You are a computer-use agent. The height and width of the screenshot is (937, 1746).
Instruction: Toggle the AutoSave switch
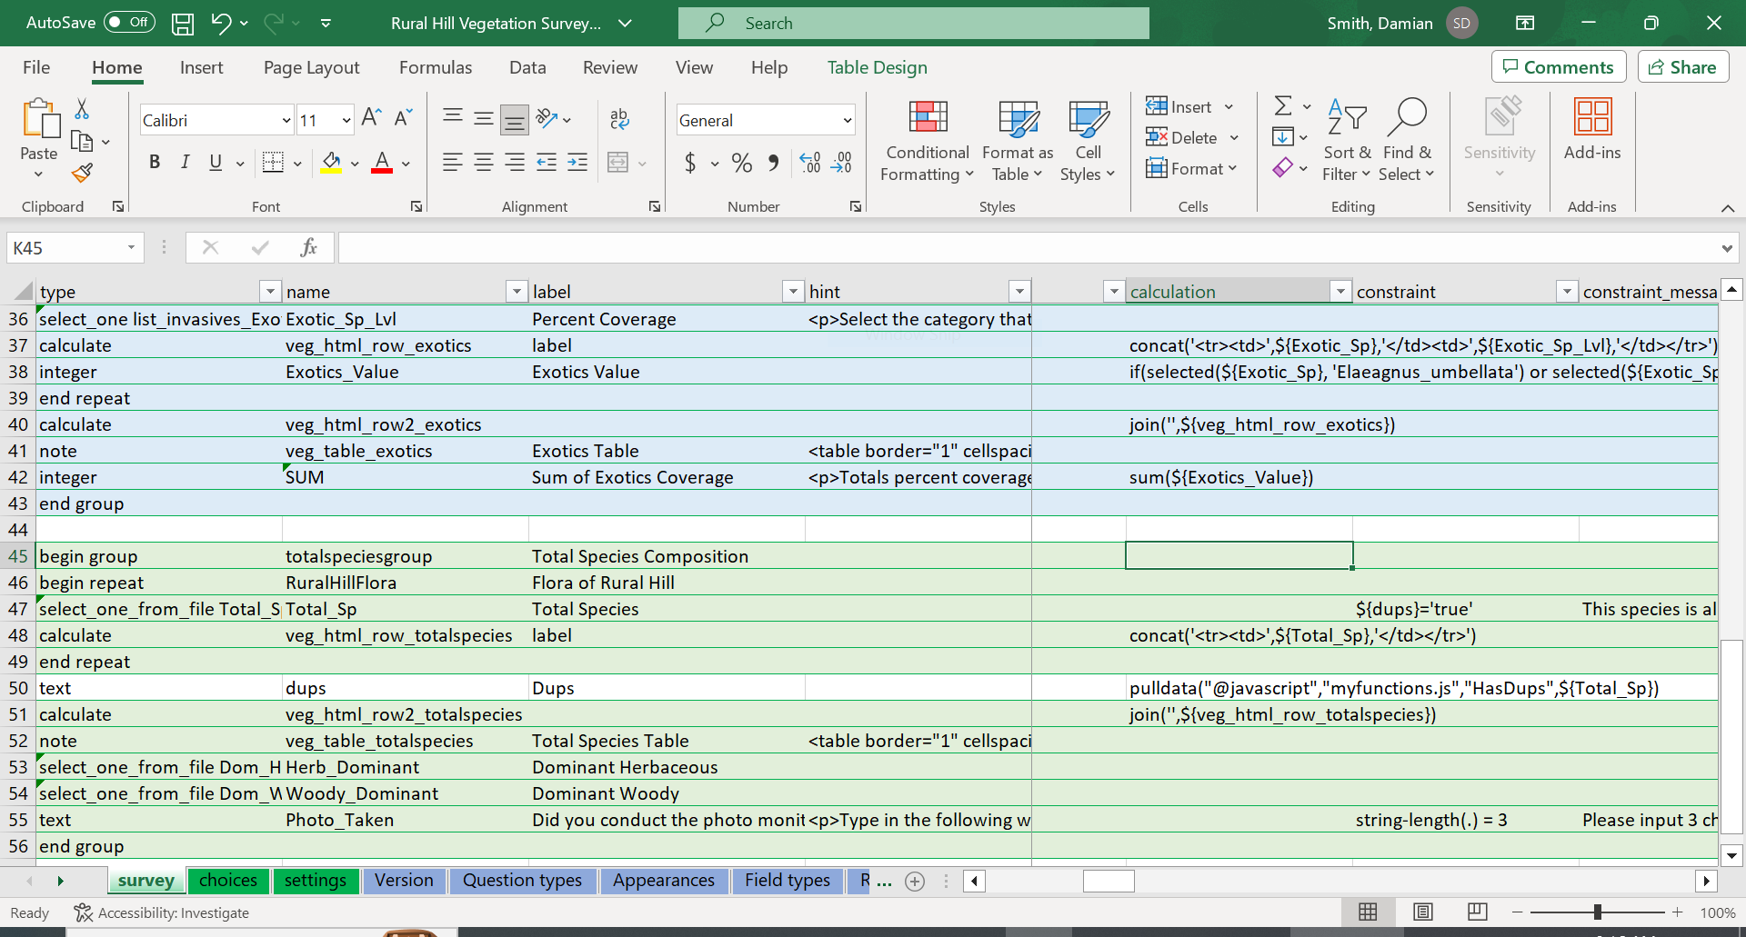129,23
